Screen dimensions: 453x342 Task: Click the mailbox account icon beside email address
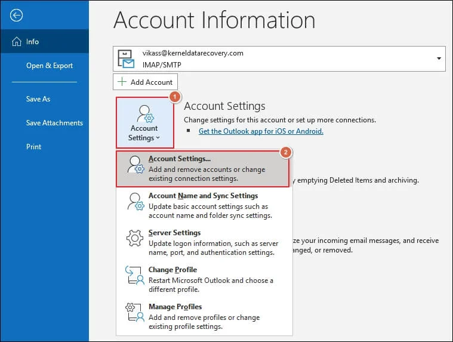tap(126, 59)
